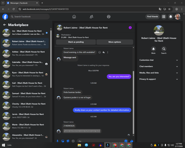Screen dimensions: 185x148
Task: Click the voice clip microphone icon
Action: tap(57, 141)
